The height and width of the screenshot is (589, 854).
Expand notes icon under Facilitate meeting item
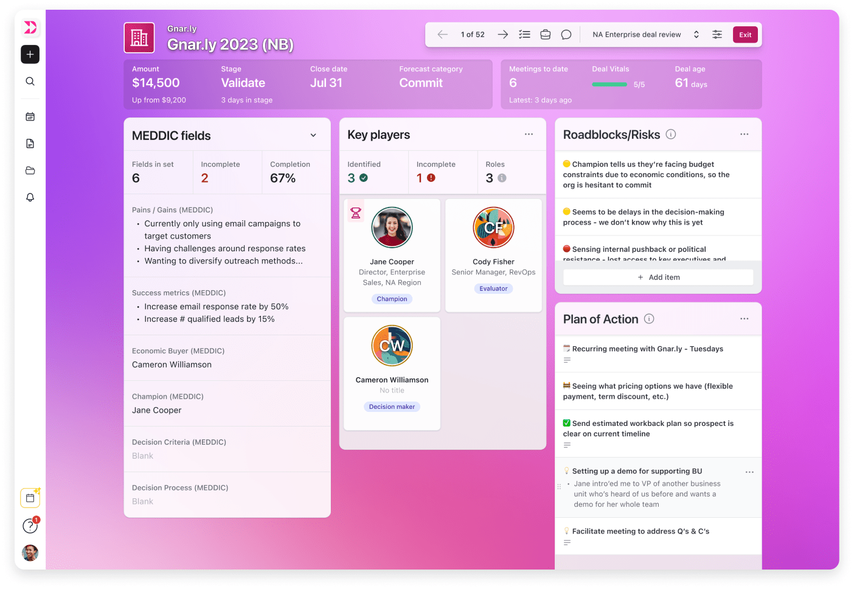[567, 543]
